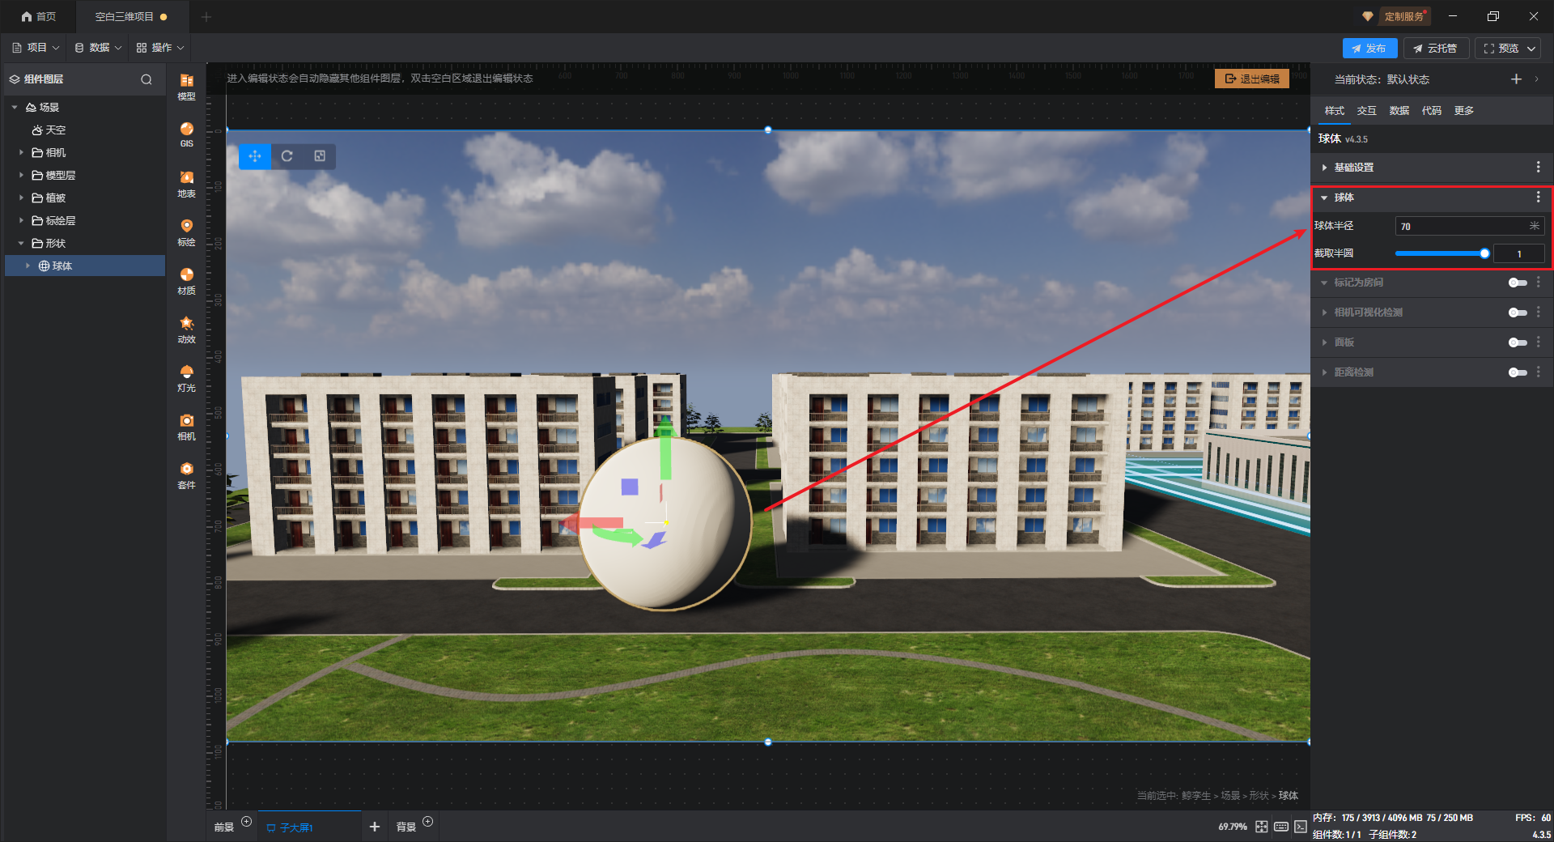
Task: Click the 截取半圆 slider handle
Action: point(1484,253)
